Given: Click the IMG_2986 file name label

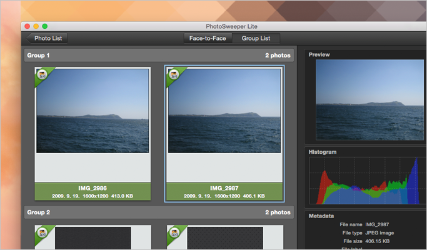Looking at the screenshot, I should point(93,188).
